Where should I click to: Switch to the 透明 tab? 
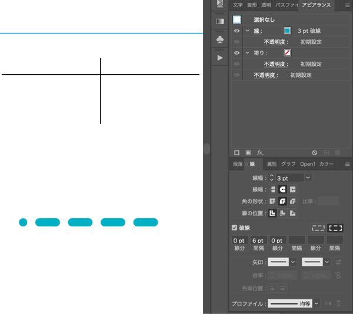click(266, 5)
